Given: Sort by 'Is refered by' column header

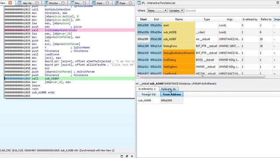Looking at the screenshot, I should pos(250,19).
